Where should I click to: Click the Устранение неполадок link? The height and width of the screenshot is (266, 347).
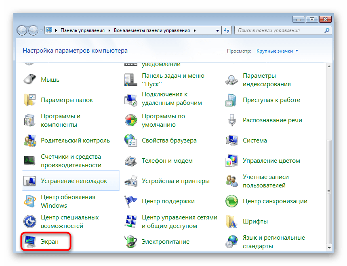pyautogui.click(x=74, y=181)
